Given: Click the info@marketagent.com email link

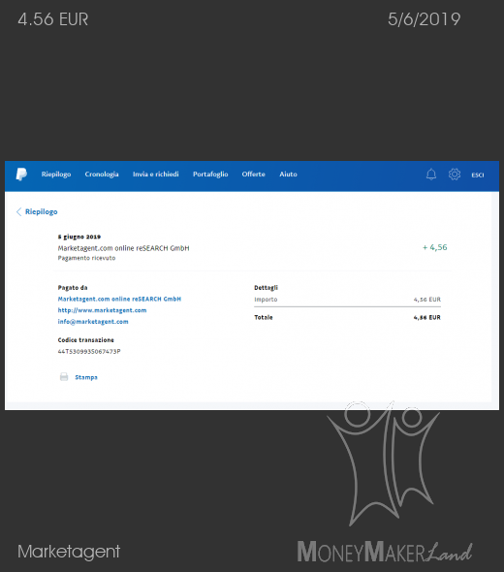Looking at the screenshot, I should (93, 321).
